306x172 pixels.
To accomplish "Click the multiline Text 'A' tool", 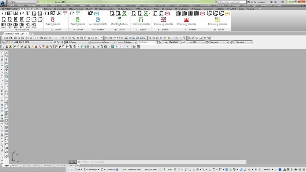I will point(2,115).
